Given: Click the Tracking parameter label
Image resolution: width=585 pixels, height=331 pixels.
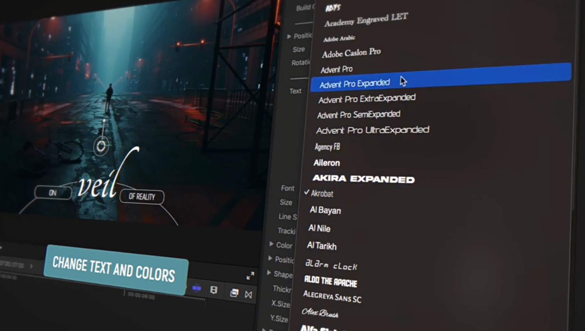Looking at the screenshot, I should [x=286, y=231].
